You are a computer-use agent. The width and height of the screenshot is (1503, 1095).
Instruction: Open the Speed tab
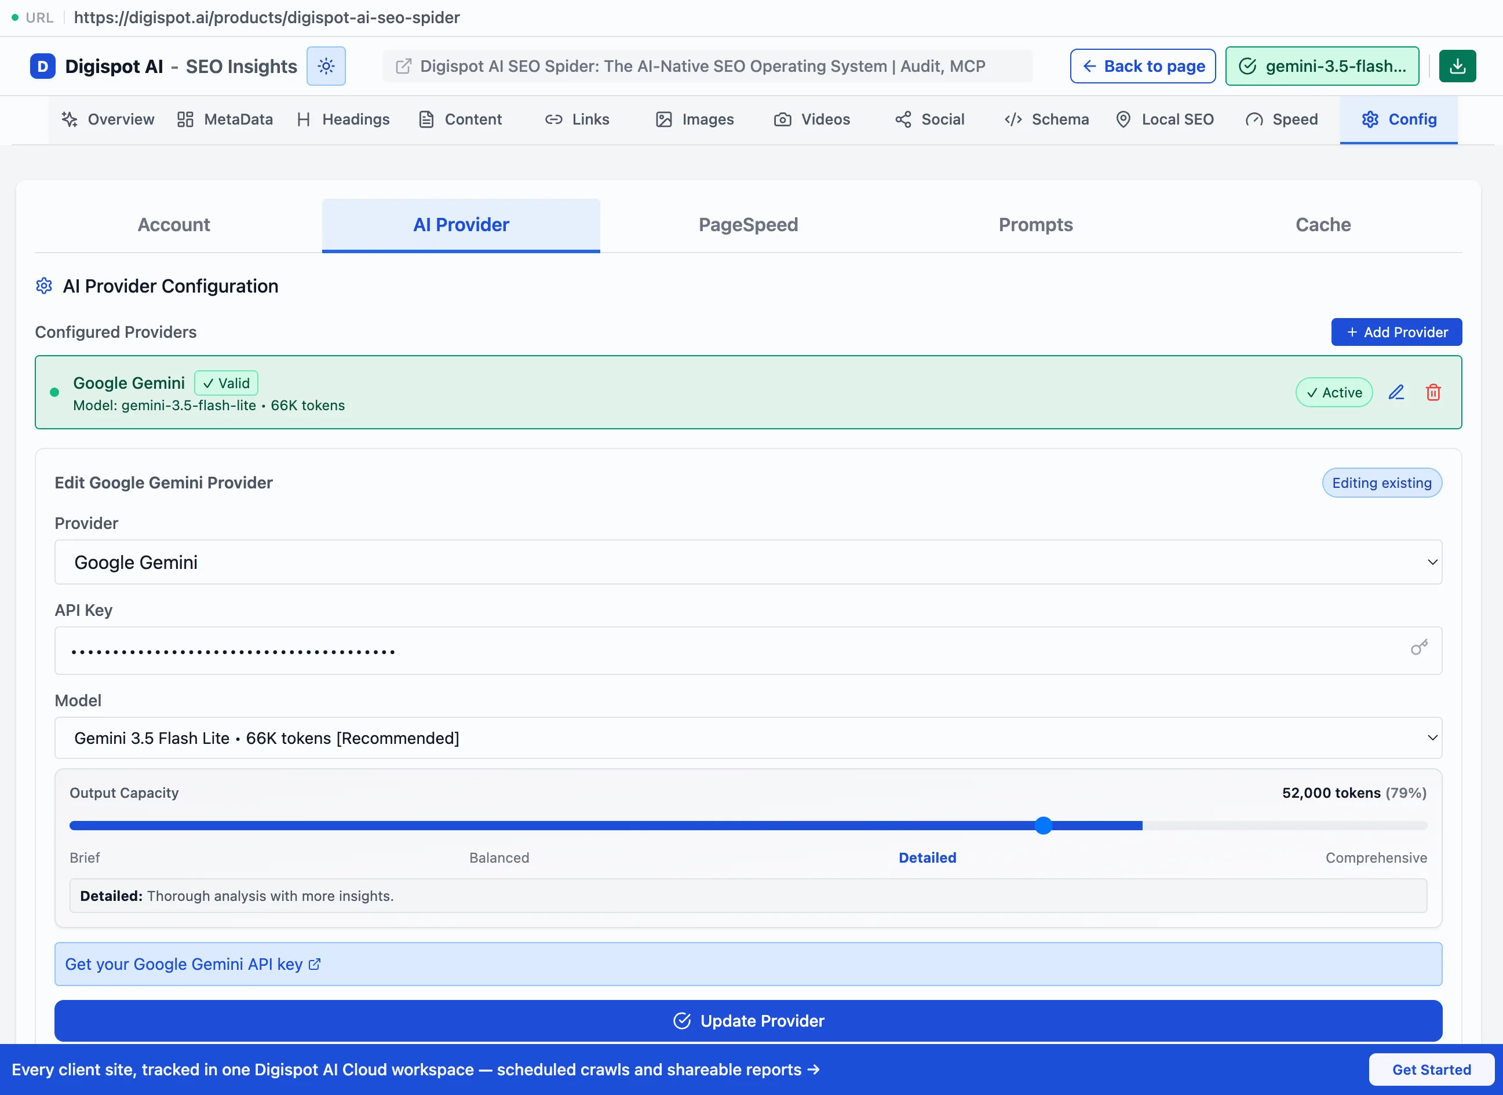click(x=1282, y=119)
